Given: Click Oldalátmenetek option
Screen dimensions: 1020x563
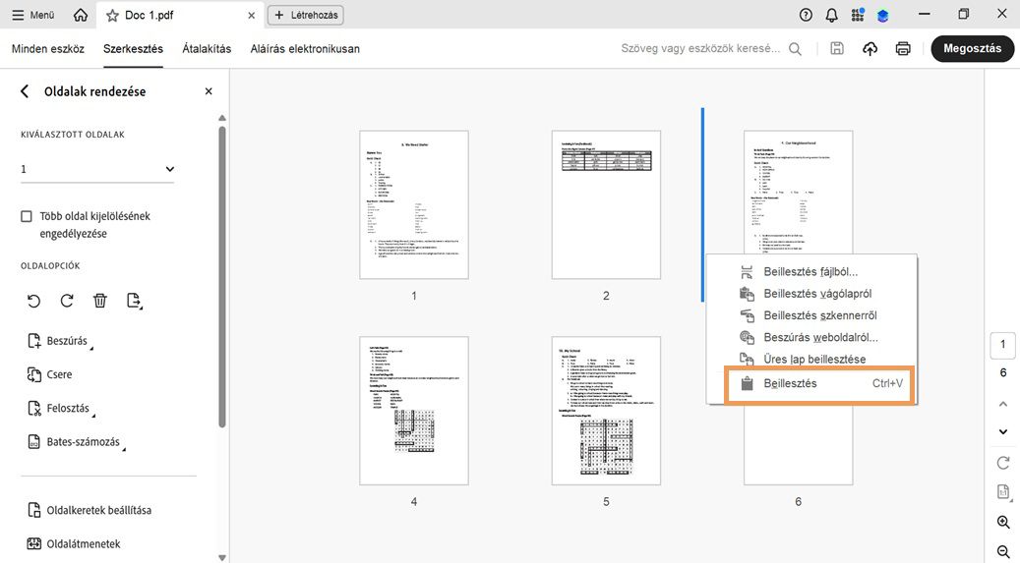Looking at the screenshot, I should [x=74, y=544].
